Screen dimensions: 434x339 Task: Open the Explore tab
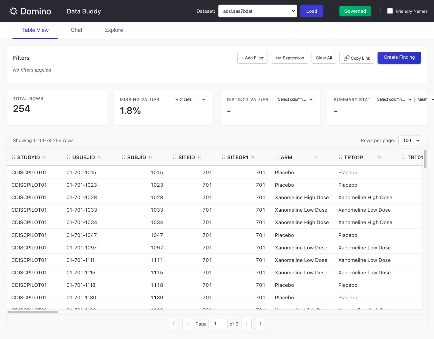coord(113,30)
